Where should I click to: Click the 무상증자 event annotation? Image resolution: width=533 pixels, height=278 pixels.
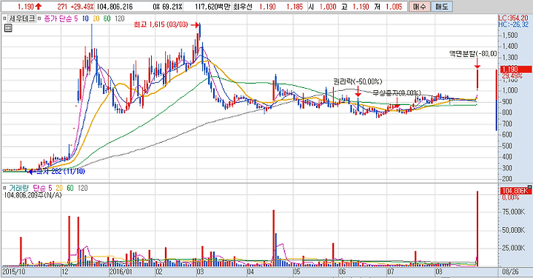[x=397, y=92]
